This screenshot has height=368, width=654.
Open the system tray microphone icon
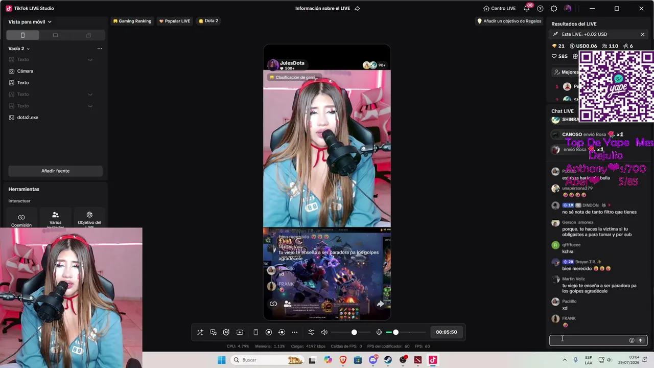point(576,360)
